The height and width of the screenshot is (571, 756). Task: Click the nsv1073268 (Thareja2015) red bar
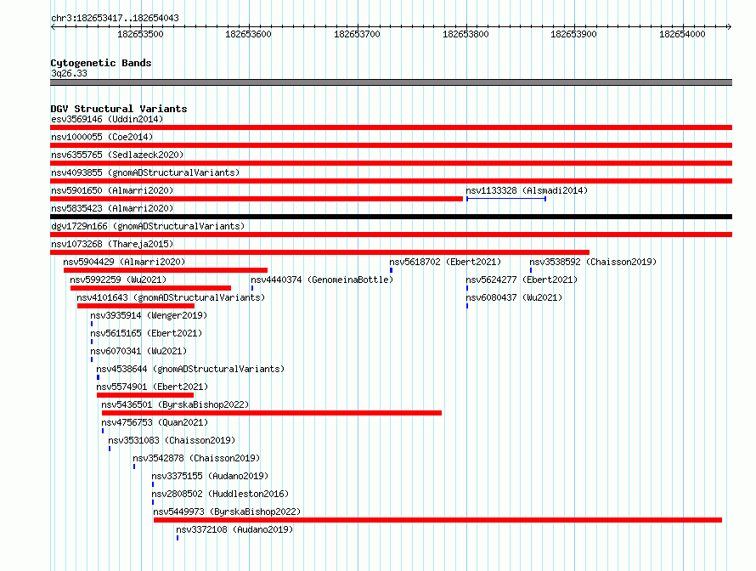319,252
